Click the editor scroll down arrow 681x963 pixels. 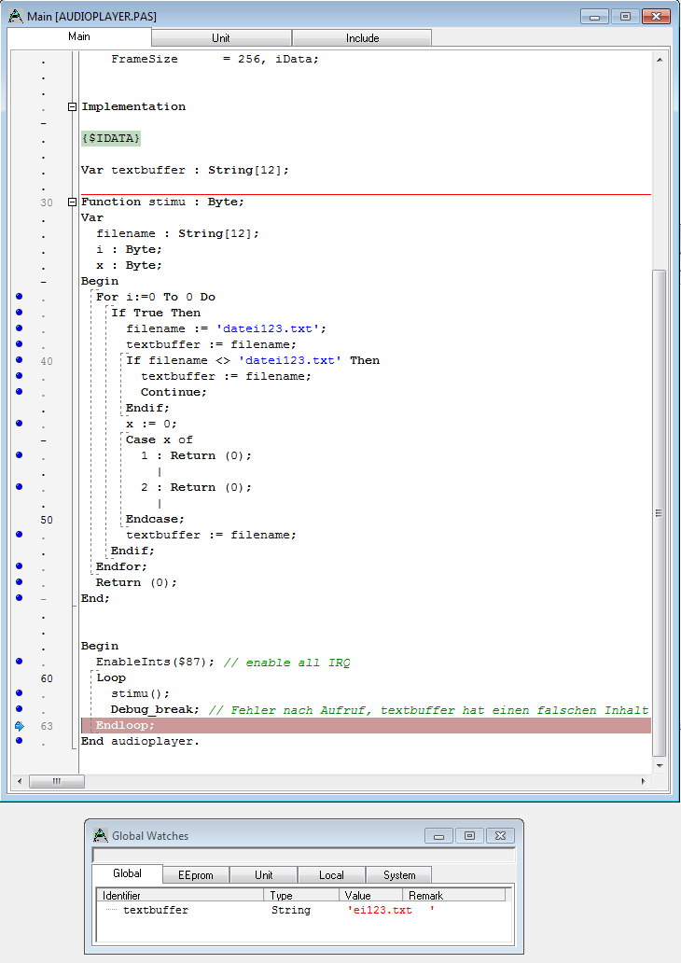coord(660,766)
